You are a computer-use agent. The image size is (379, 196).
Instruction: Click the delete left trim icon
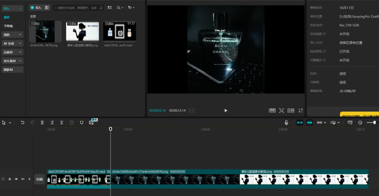pos(52,123)
